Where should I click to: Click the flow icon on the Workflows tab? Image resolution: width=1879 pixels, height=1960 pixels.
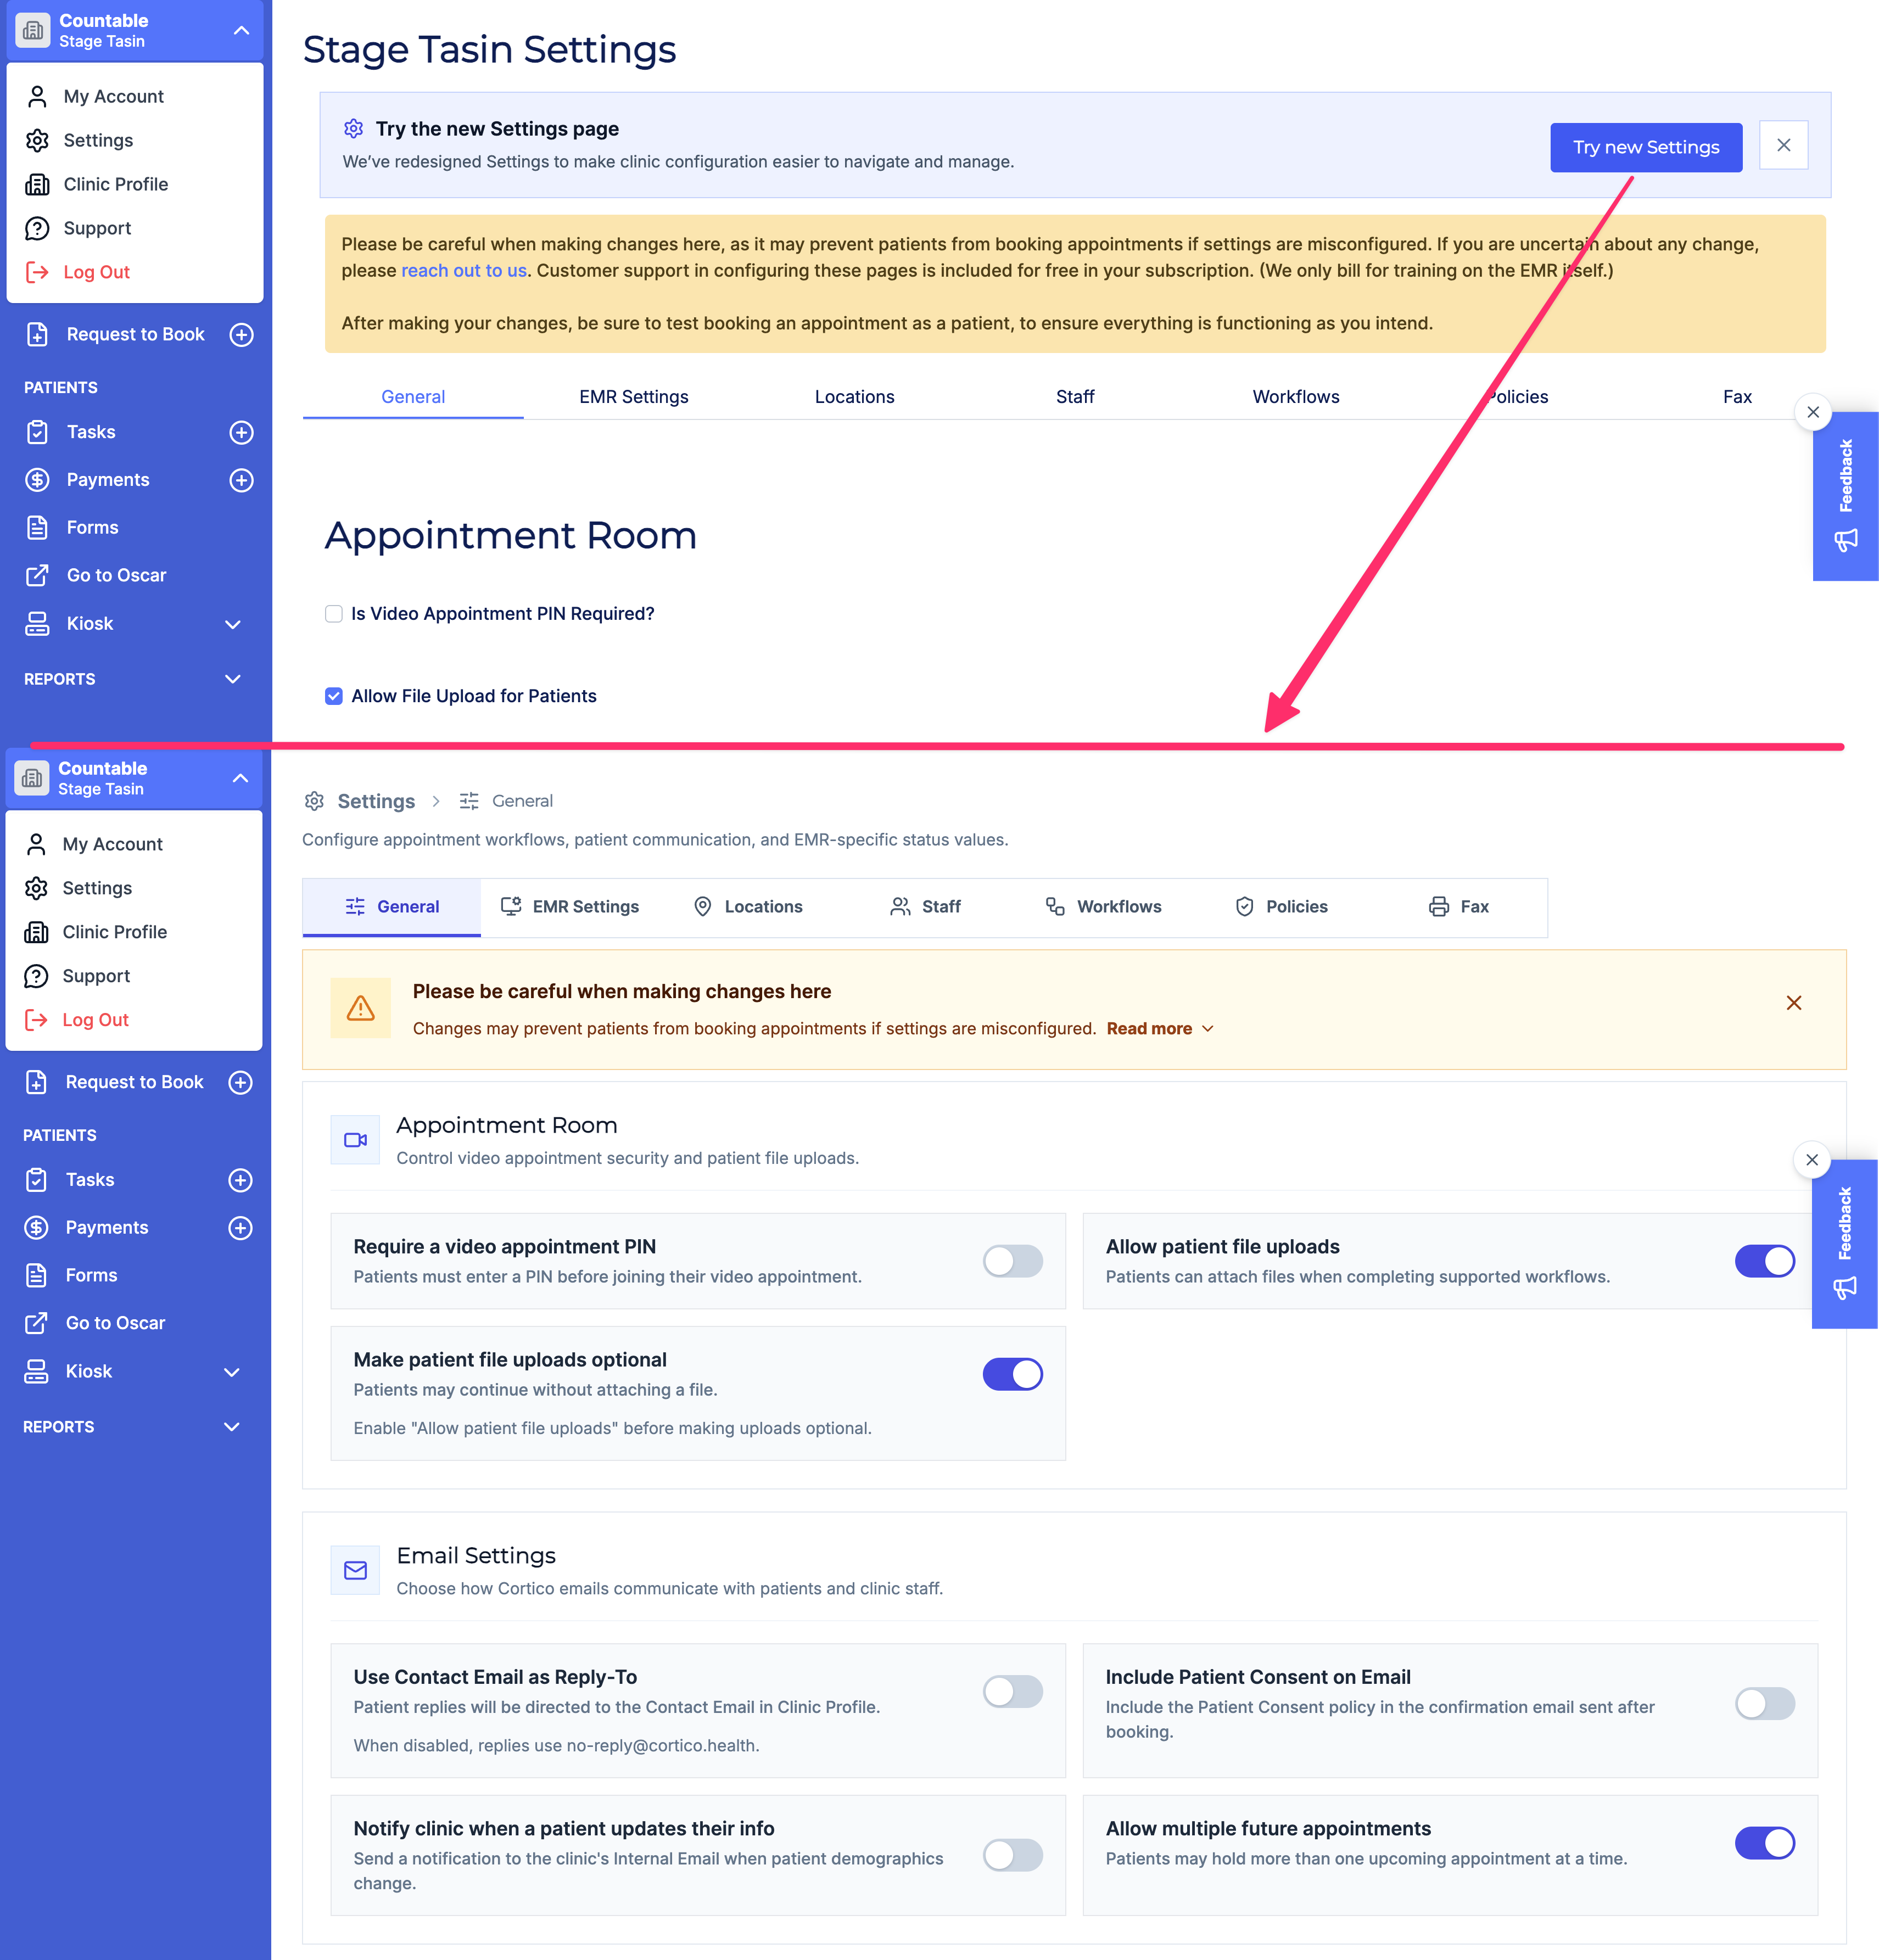[x=1055, y=906]
